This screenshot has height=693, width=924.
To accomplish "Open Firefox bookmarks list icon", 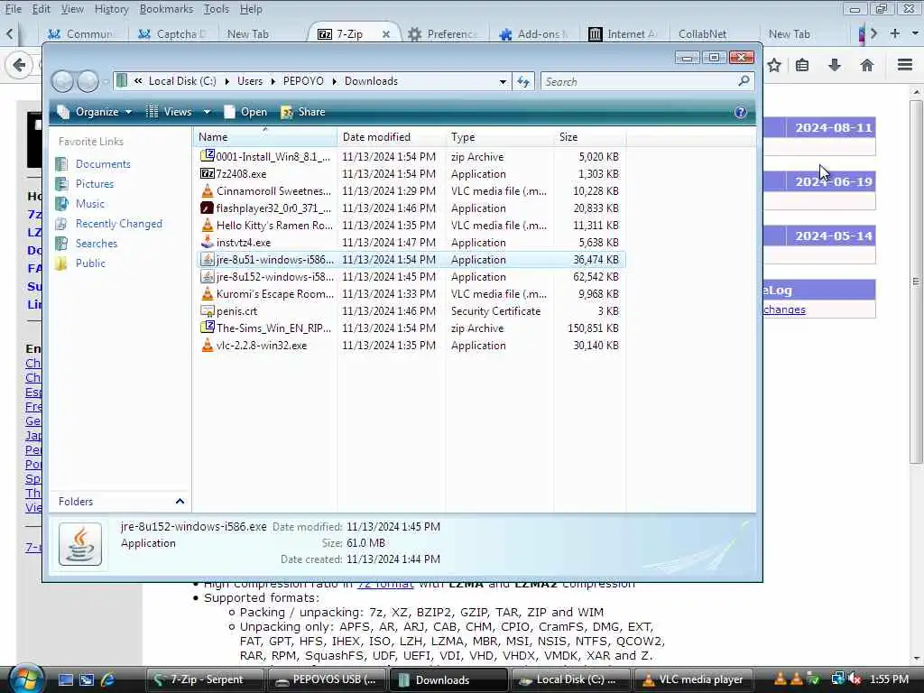I will (802, 65).
